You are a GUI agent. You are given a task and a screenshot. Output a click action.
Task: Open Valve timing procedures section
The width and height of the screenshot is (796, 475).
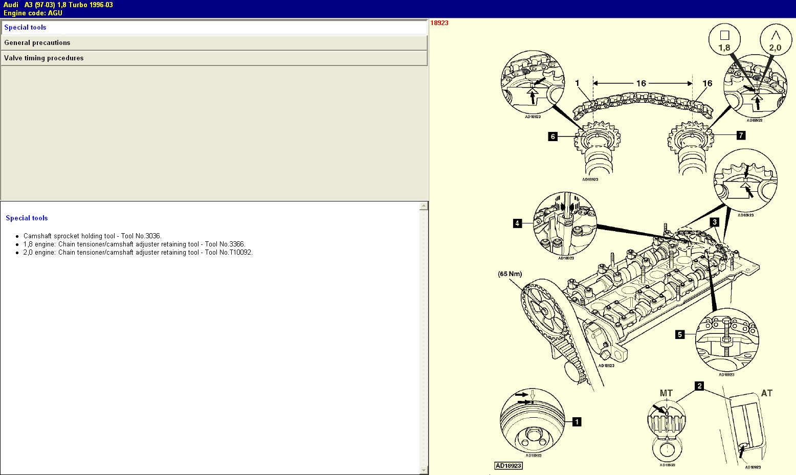pos(214,58)
